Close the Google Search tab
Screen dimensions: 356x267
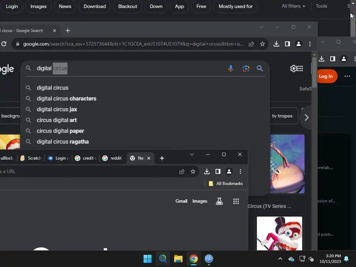55,31
